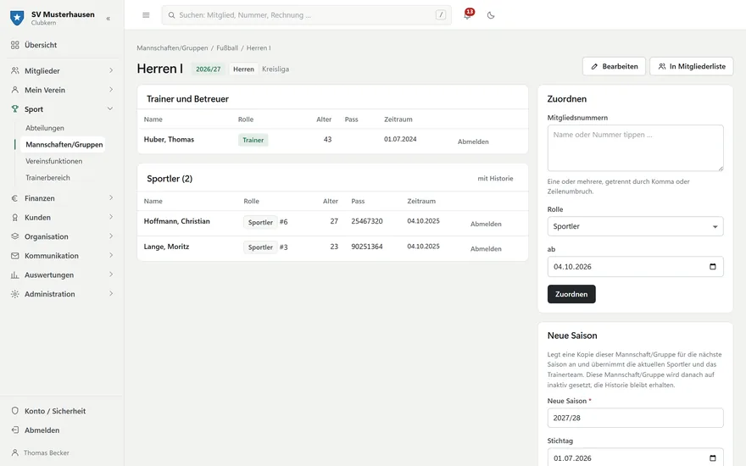The height and width of the screenshot is (466, 746).
Task: Expand the Kunden menu chevron
Action: [111, 217]
